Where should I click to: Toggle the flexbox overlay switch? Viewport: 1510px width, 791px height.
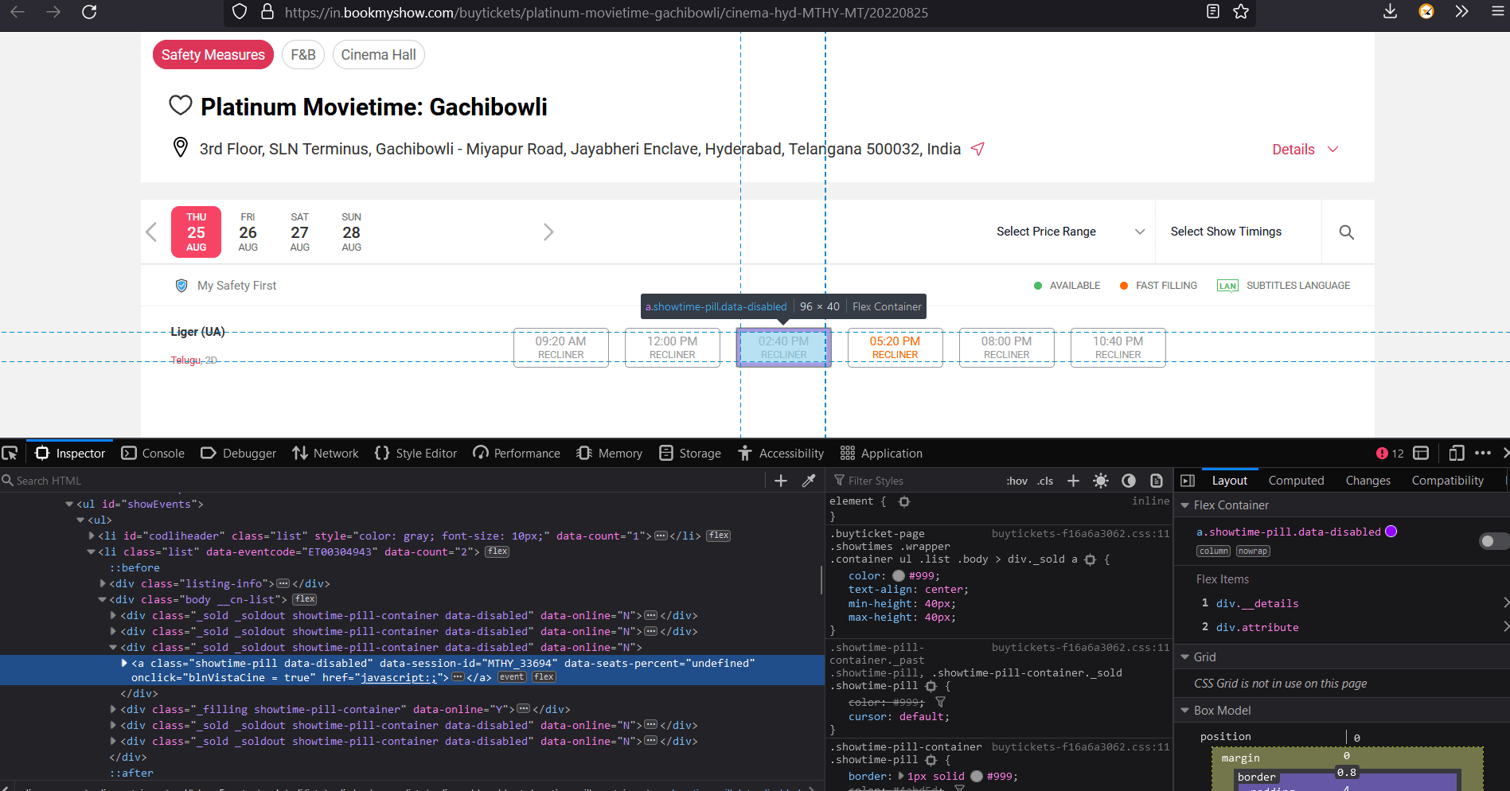1493,541
